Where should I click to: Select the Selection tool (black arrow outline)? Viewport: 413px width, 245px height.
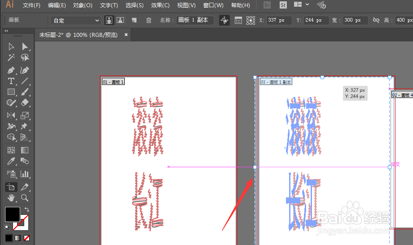[11, 47]
